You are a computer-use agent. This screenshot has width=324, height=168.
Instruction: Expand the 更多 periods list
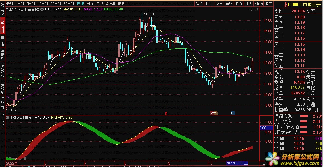[122, 4]
